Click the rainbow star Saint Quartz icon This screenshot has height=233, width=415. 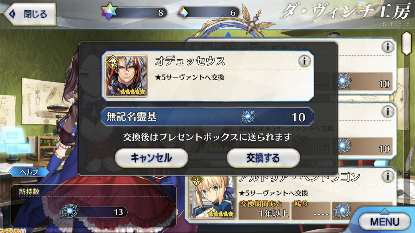tap(109, 13)
